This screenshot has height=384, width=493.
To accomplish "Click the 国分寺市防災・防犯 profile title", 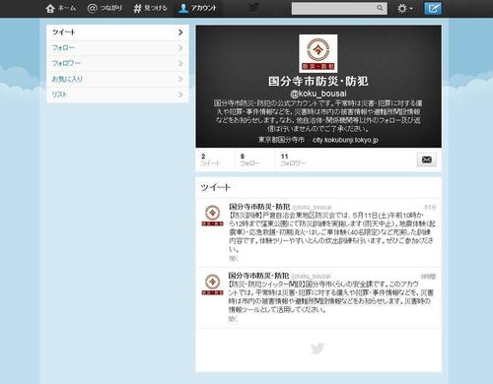I will (318, 81).
